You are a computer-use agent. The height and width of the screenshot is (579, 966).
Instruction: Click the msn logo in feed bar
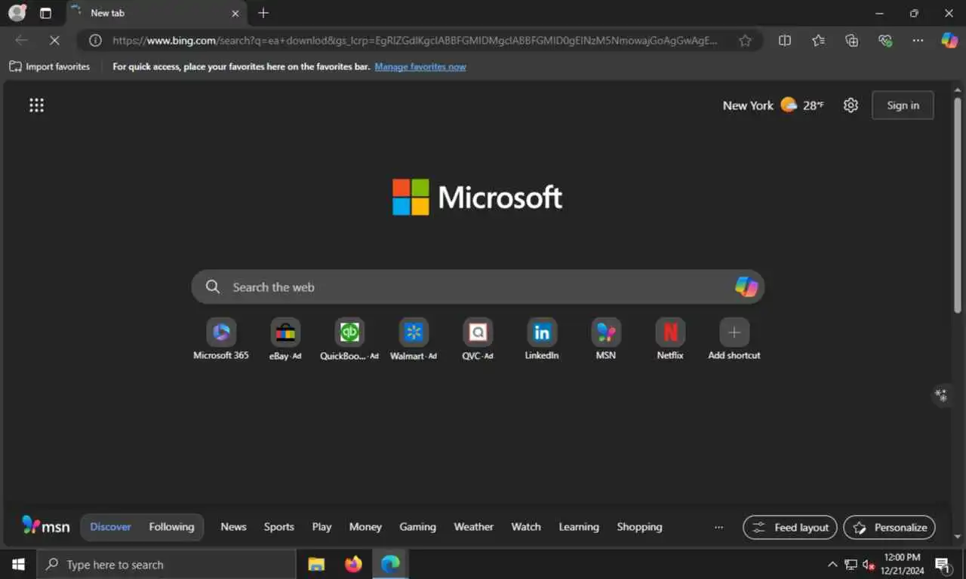point(46,526)
